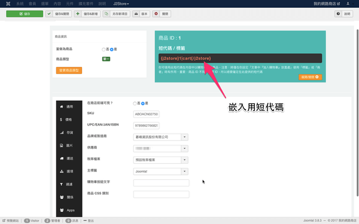Image resolution: width=359 pixels, height=224 pixels.
Task: Select 是 for 在商店前端可見
Action: [143, 103]
